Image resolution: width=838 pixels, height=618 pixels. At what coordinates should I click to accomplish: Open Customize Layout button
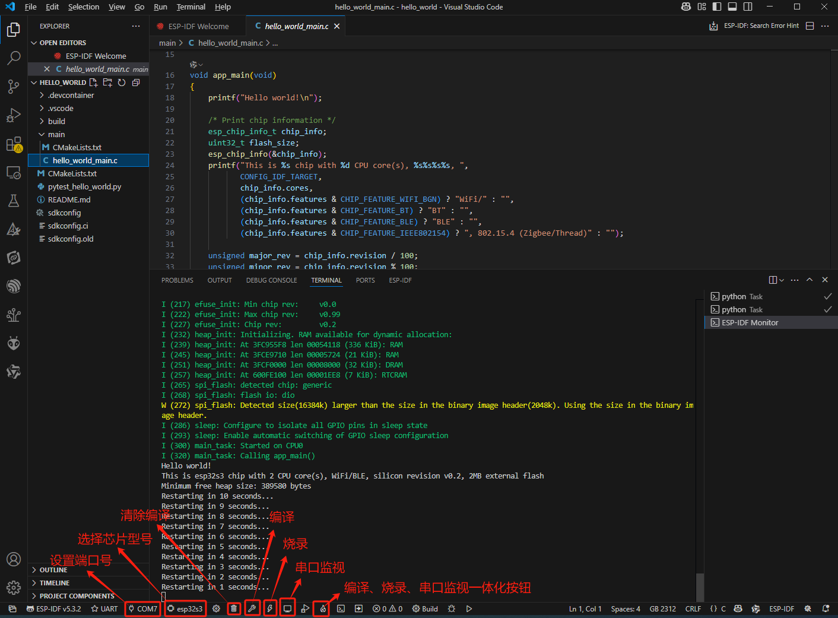pyautogui.click(x=701, y=7)
